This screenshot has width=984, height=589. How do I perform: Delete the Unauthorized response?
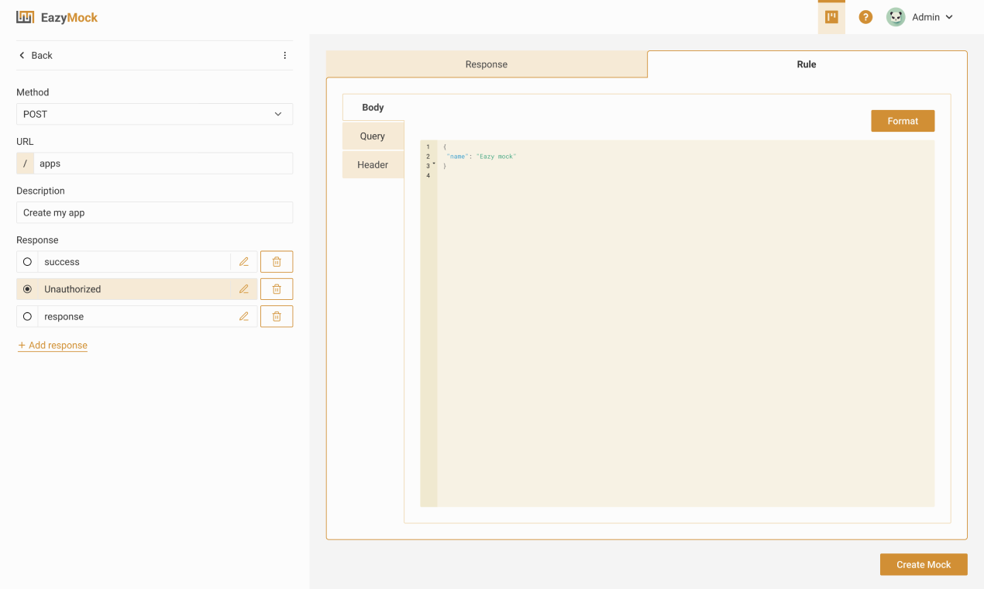(x=277, y=289)
